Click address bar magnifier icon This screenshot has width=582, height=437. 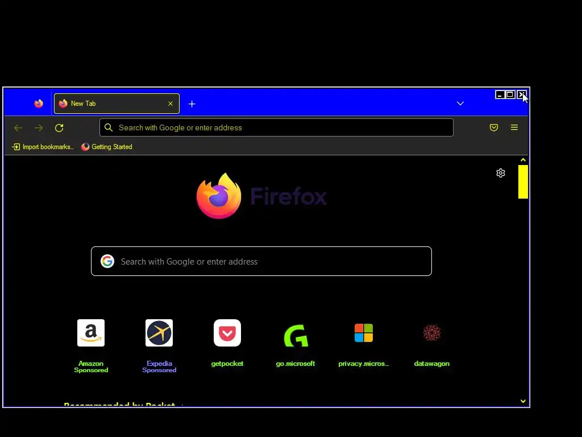pyautogui.click(x=109, y=127)
